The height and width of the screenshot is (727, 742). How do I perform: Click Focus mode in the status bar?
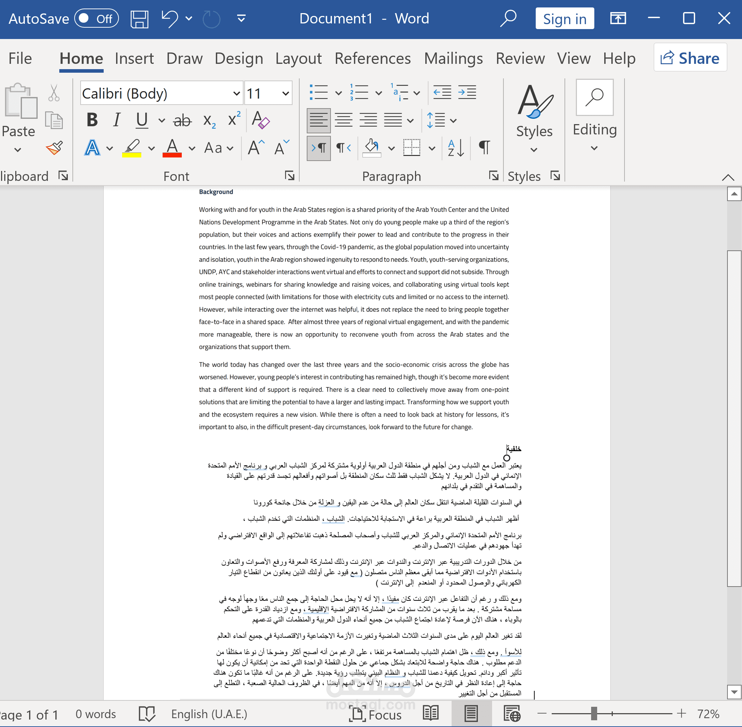[375, 714]
